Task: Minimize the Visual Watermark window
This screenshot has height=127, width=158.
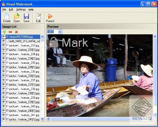Action: (x=143, y=4)
